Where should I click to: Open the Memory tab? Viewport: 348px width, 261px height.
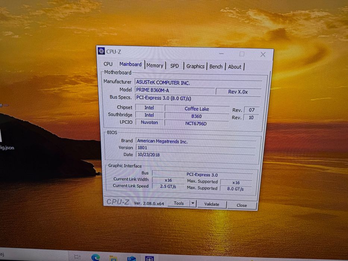(x=155, y=66)
